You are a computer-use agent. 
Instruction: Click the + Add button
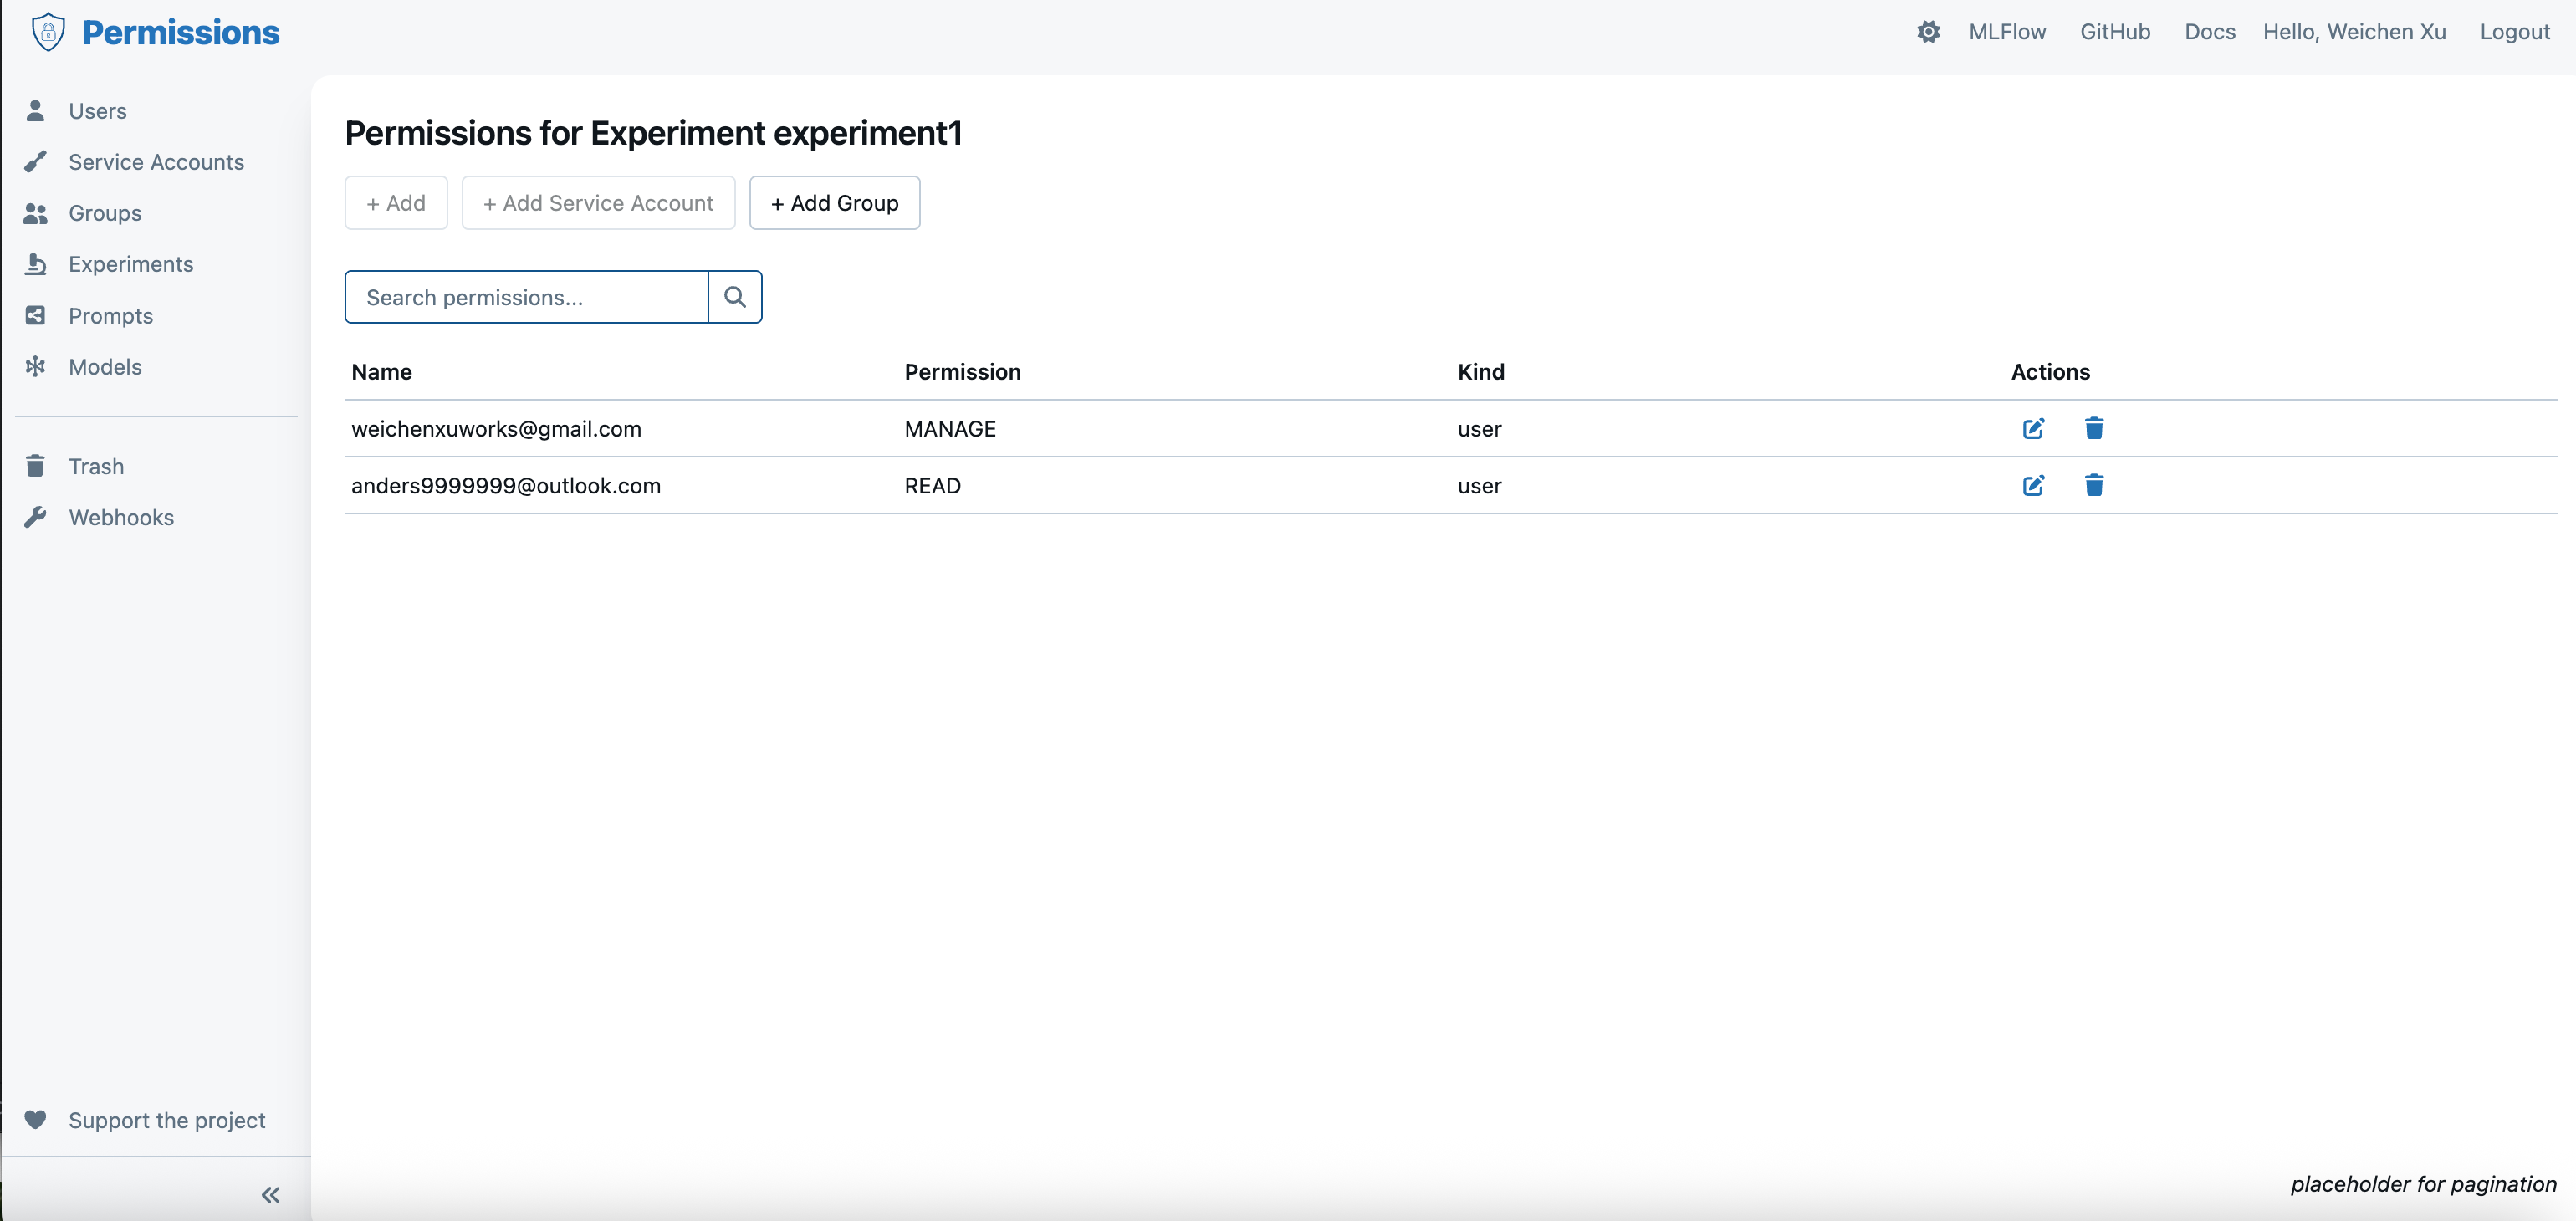396,203
